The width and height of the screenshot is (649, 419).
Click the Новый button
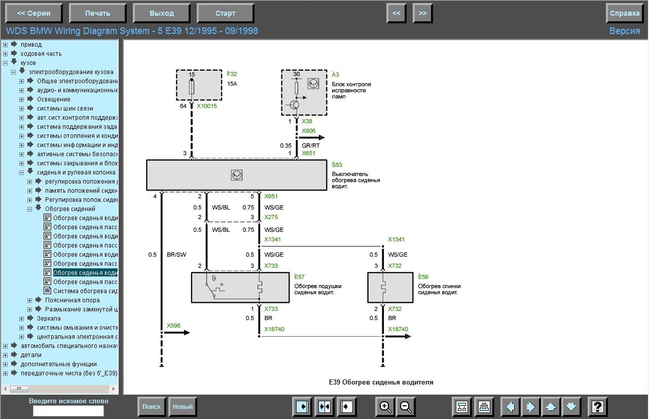click(183, 406)
